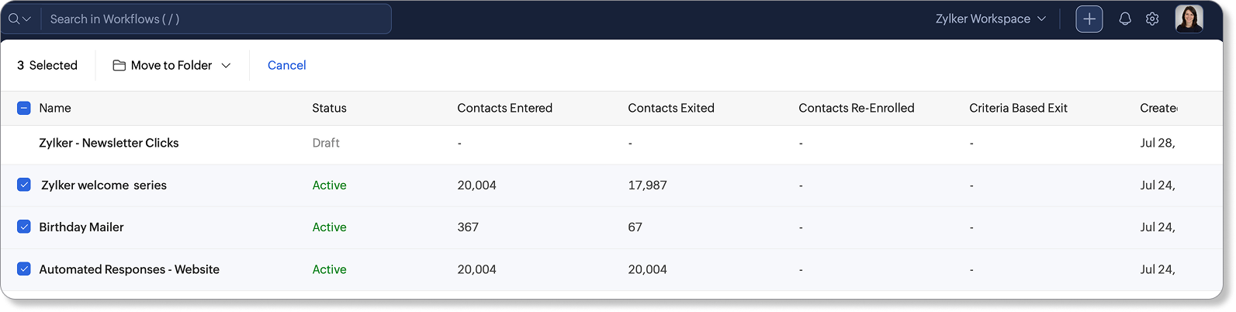Click the folder icon beside Move to Folder
Image resolution: width=1236 pixels, height=312 pixels.
click(x=119, y=65)
